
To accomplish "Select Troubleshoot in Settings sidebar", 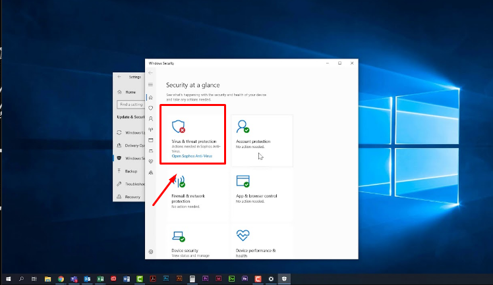I will 129,184.
